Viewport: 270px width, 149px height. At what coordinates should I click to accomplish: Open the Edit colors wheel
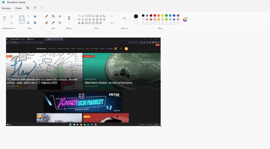tap(185, 19)
